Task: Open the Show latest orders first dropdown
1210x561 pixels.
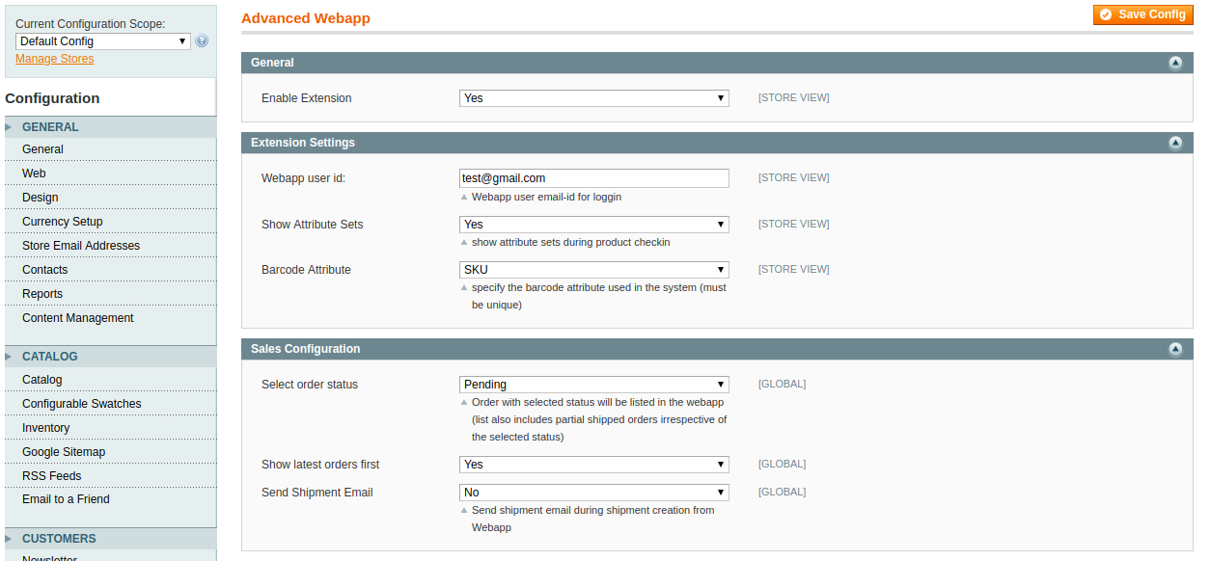Action: [x=593, y=464]
